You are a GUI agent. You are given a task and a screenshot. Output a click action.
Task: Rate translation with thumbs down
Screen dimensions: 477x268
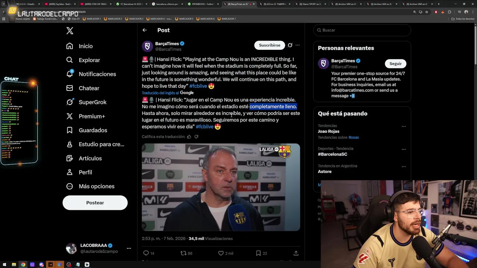point(196,137)
